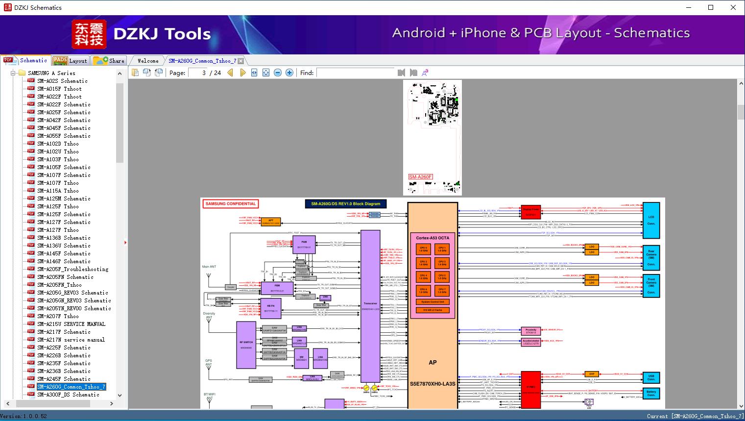
Task: Open SM-A136B Schematic
Action: (64, 238)
